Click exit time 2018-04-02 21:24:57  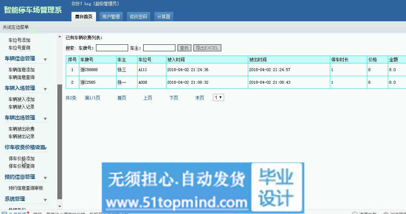pos(270,70)
